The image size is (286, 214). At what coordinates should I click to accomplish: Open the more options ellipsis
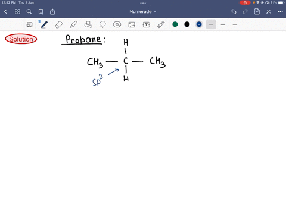pyautogui.click(x=280, y=12)
